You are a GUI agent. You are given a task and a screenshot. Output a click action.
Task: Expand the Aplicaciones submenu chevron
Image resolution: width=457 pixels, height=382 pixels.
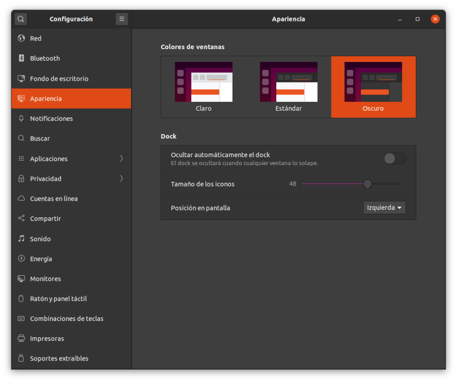(121, 159)
